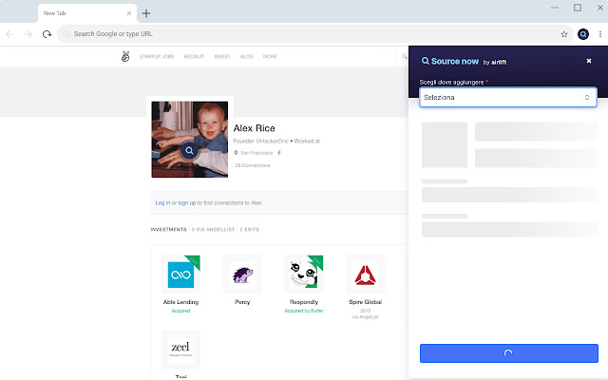Close the New Tab tab
This screenshot has height=380, width=608.
129,13
